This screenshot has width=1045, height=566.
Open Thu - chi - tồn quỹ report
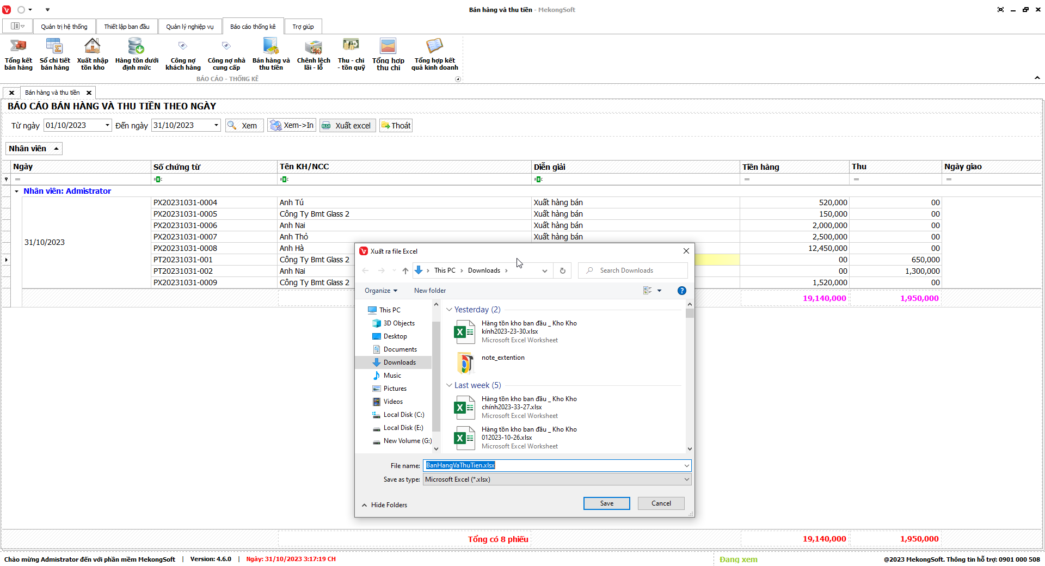pyautogui.click(x=351, y=54)
